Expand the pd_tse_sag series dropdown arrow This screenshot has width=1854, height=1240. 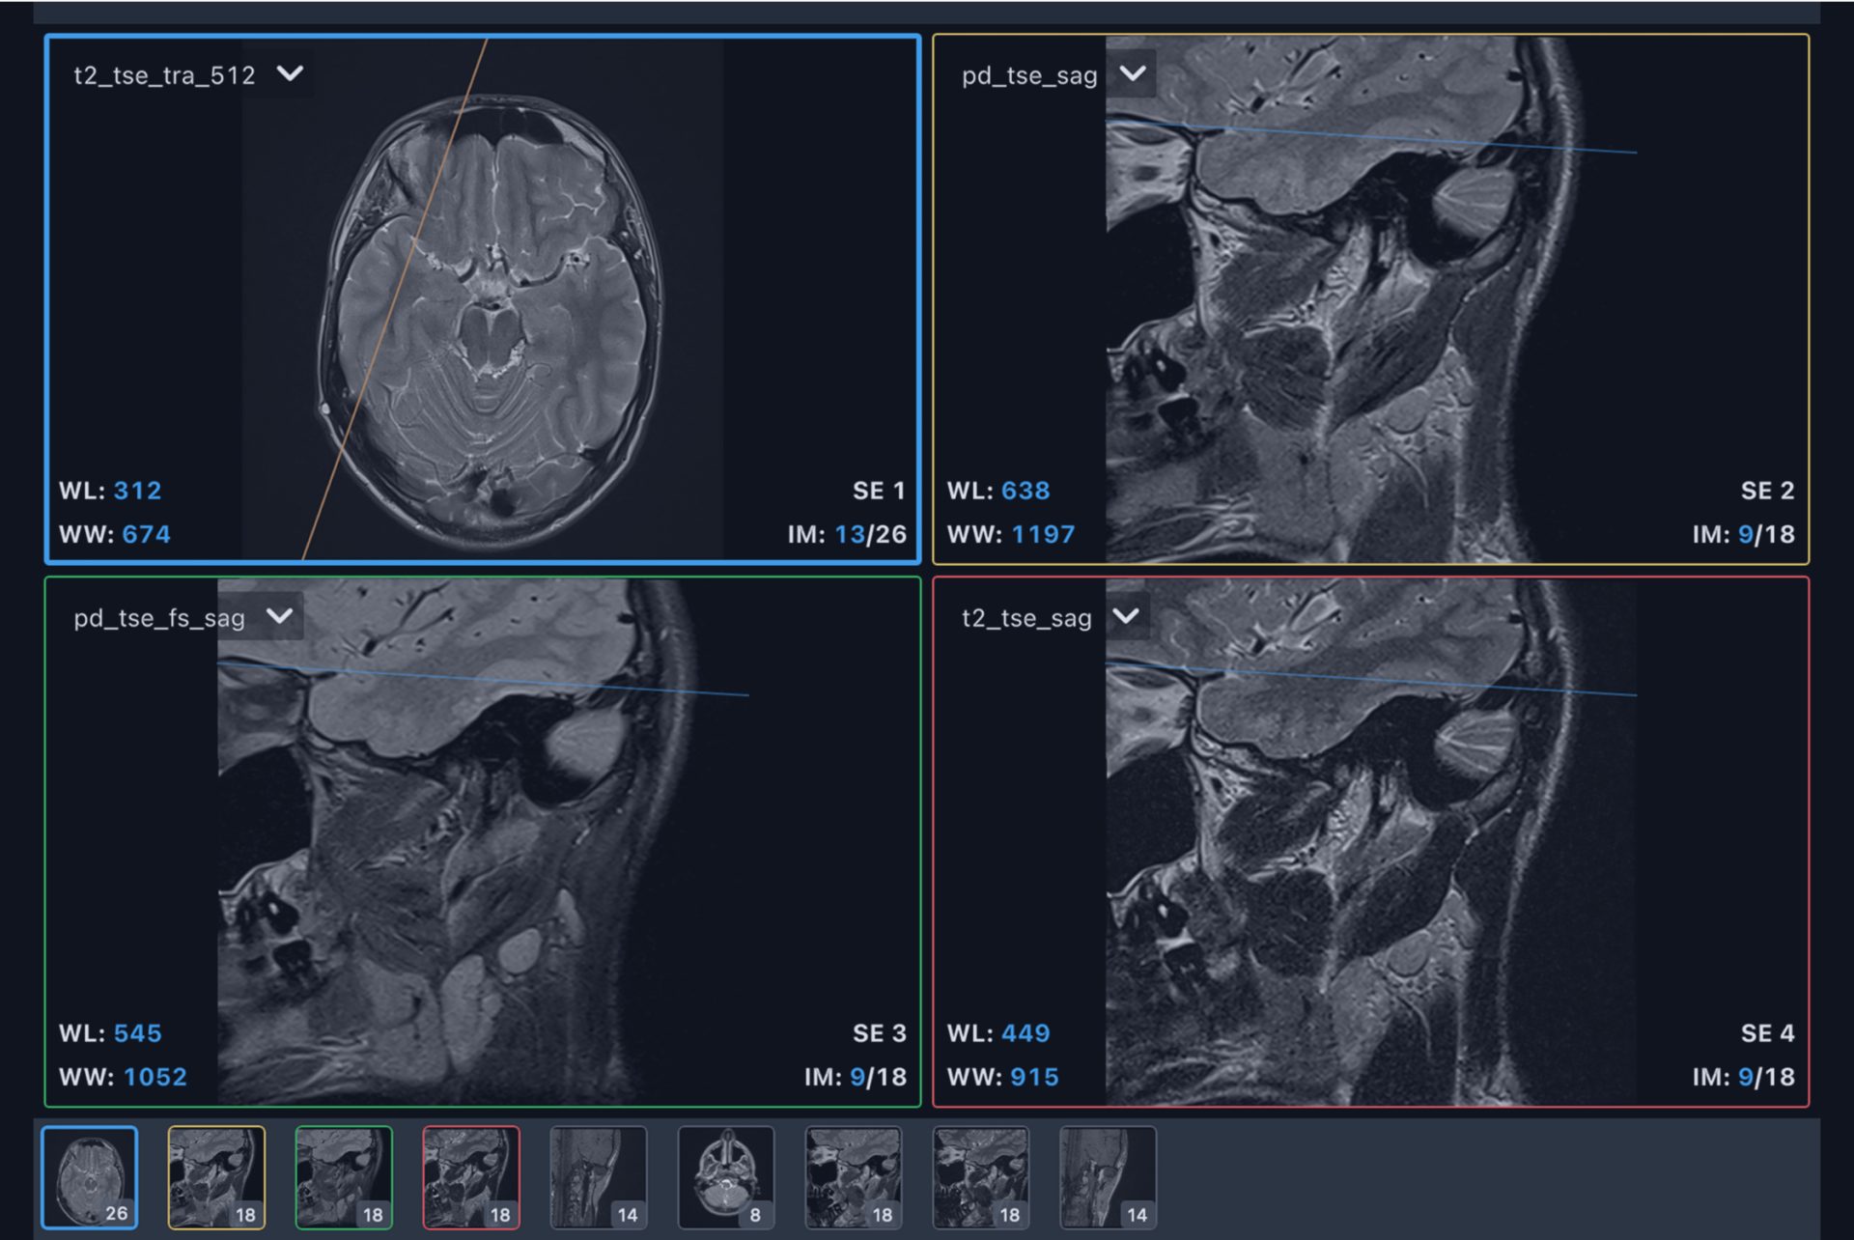(1132, 73)
